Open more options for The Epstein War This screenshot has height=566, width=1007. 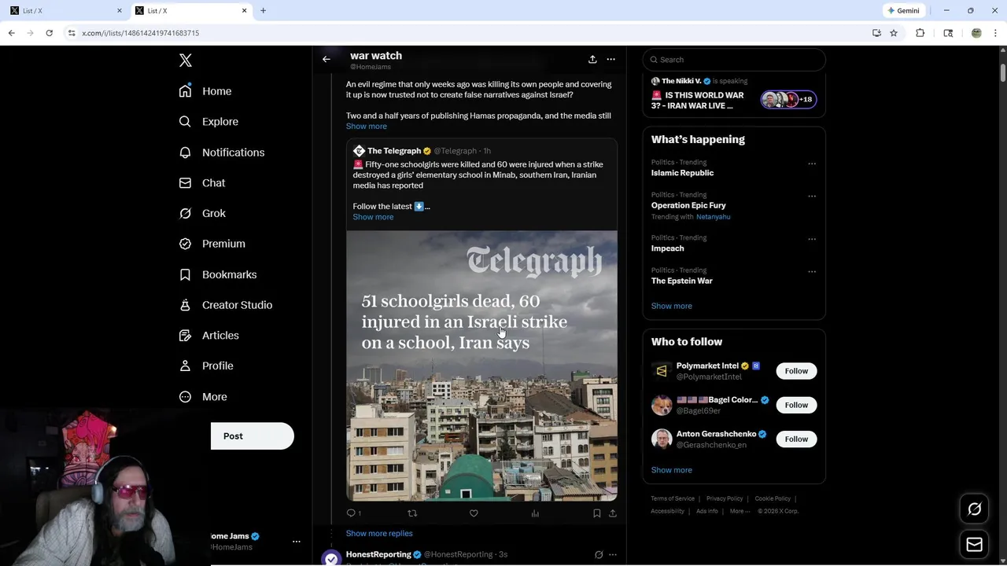click(812, 272)
